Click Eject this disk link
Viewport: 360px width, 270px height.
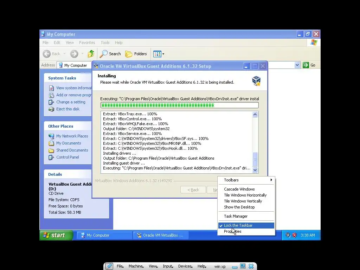tap(68, 109)
